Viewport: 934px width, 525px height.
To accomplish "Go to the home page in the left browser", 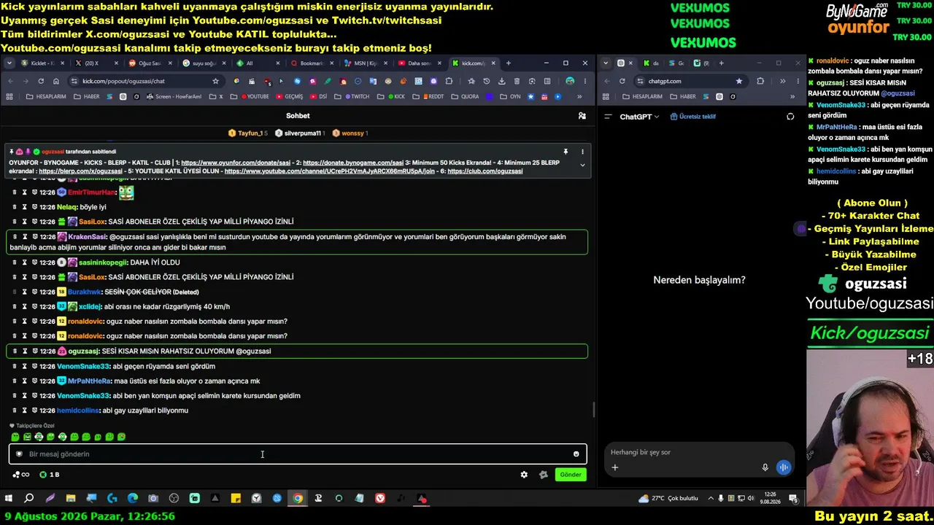I will click(x=56, y=81).
